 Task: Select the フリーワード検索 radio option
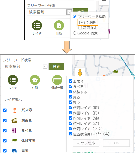coord(75,17)
